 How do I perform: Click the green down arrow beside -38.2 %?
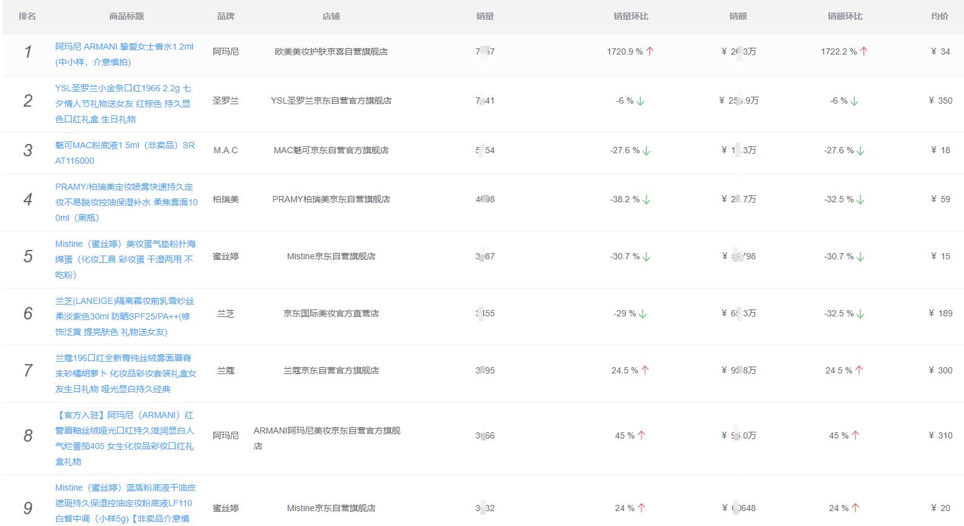646,200
